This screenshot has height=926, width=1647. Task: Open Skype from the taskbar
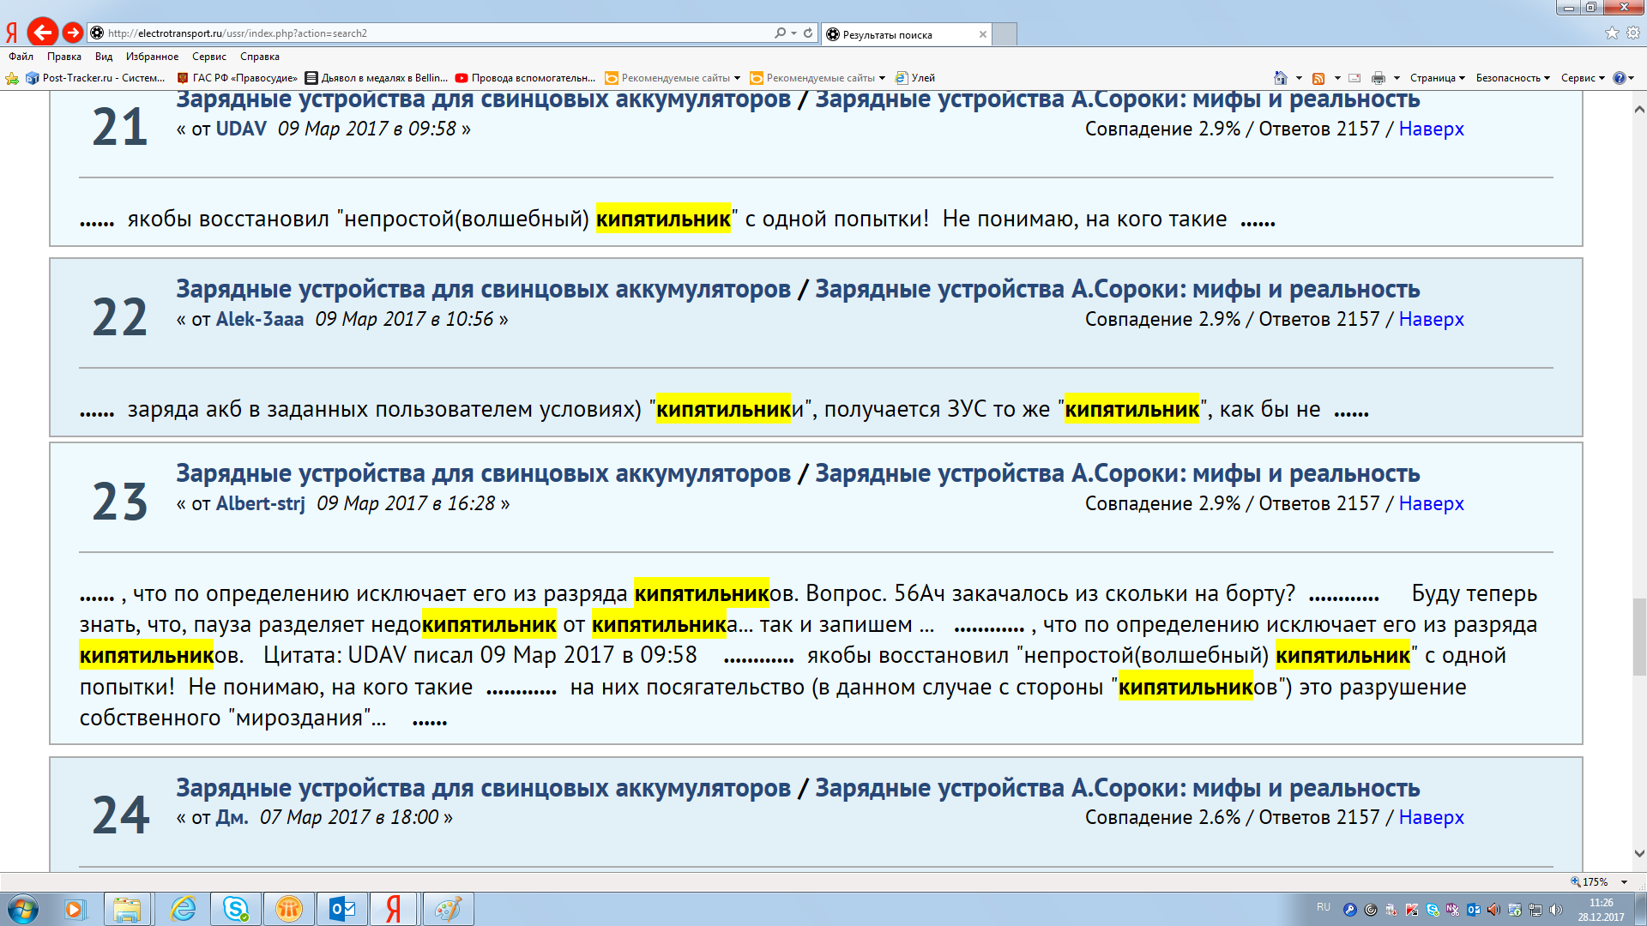[235, 909]
